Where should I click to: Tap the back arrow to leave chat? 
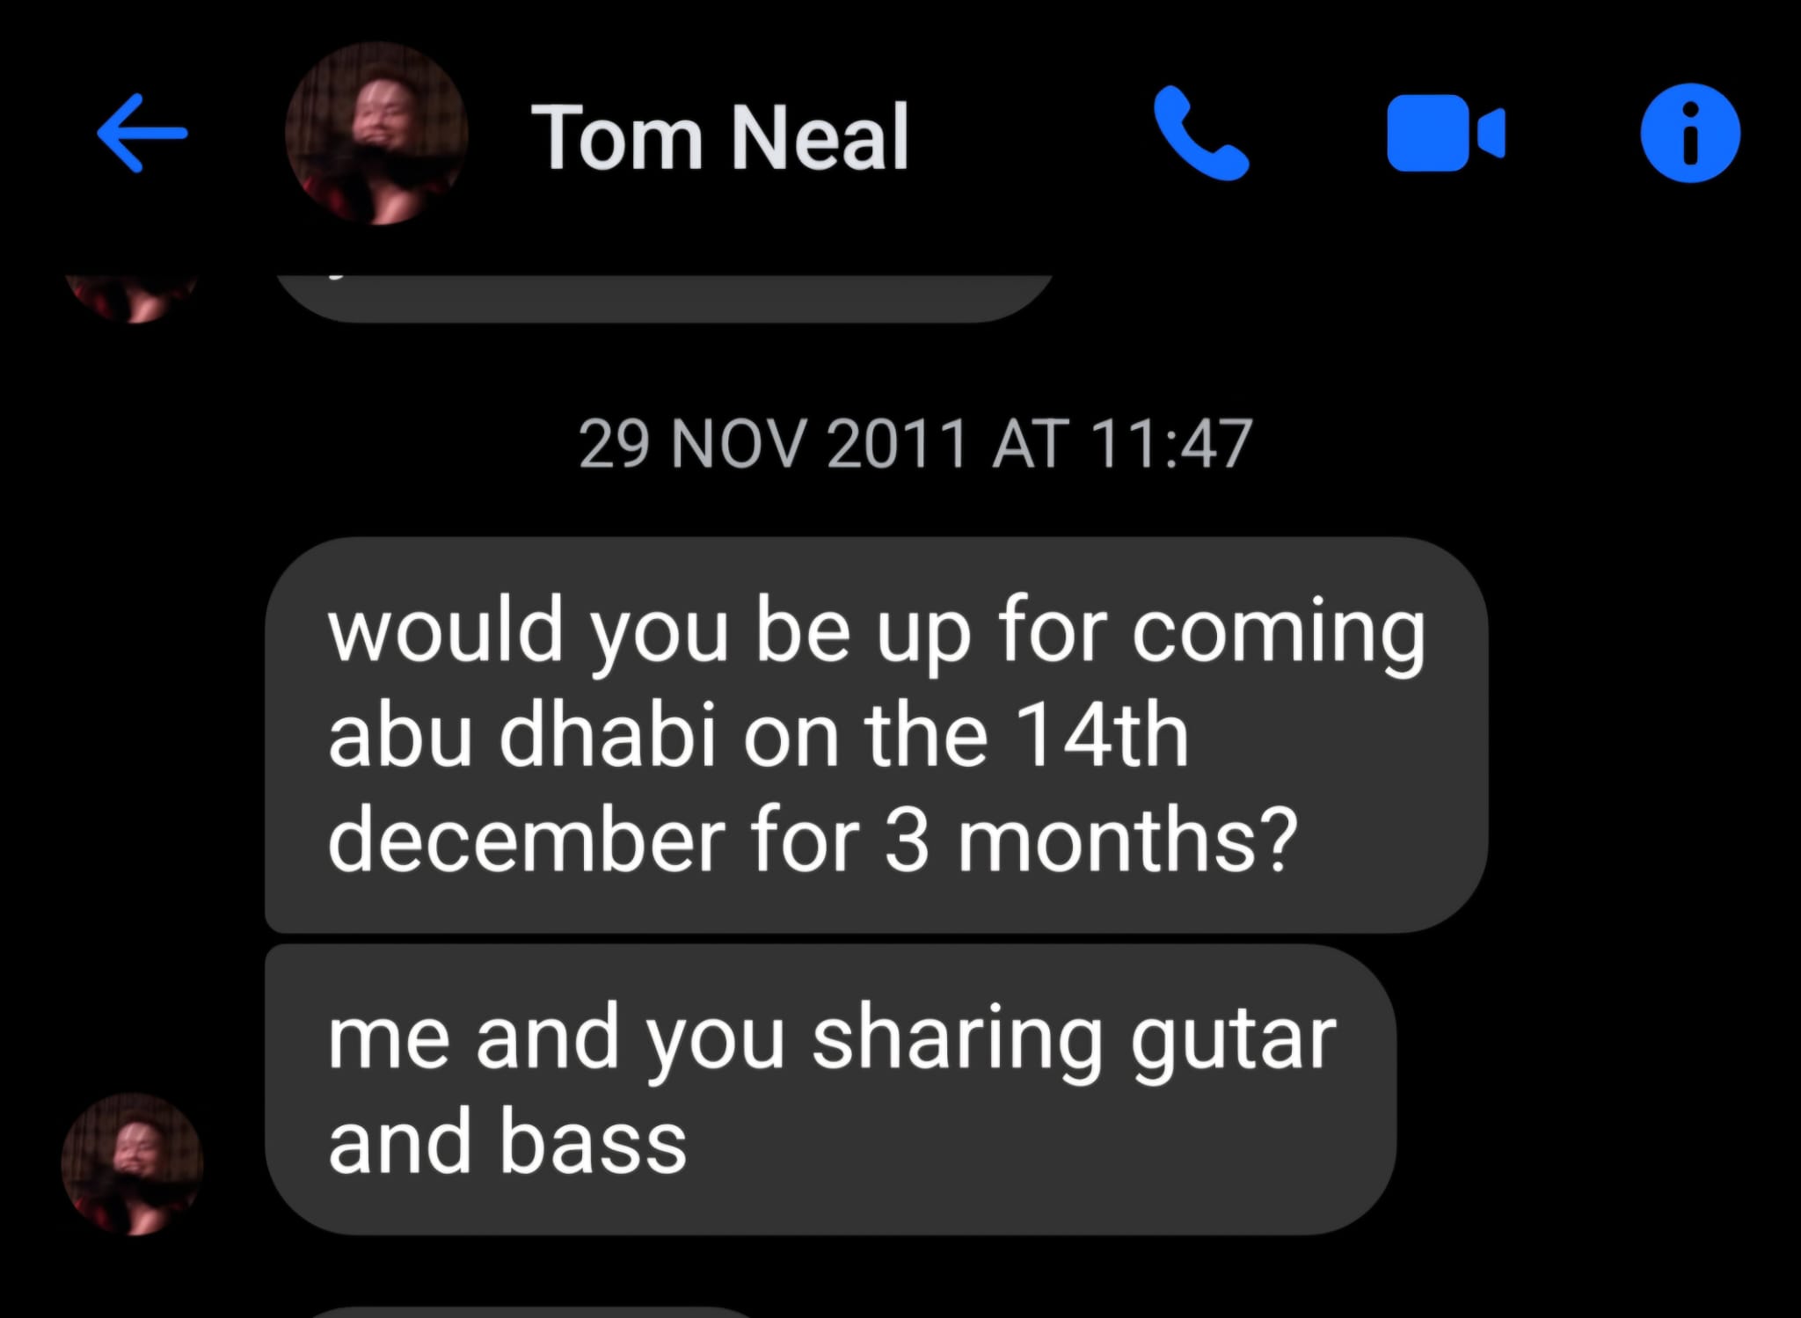pyautogui.click(x=142, y=135)
